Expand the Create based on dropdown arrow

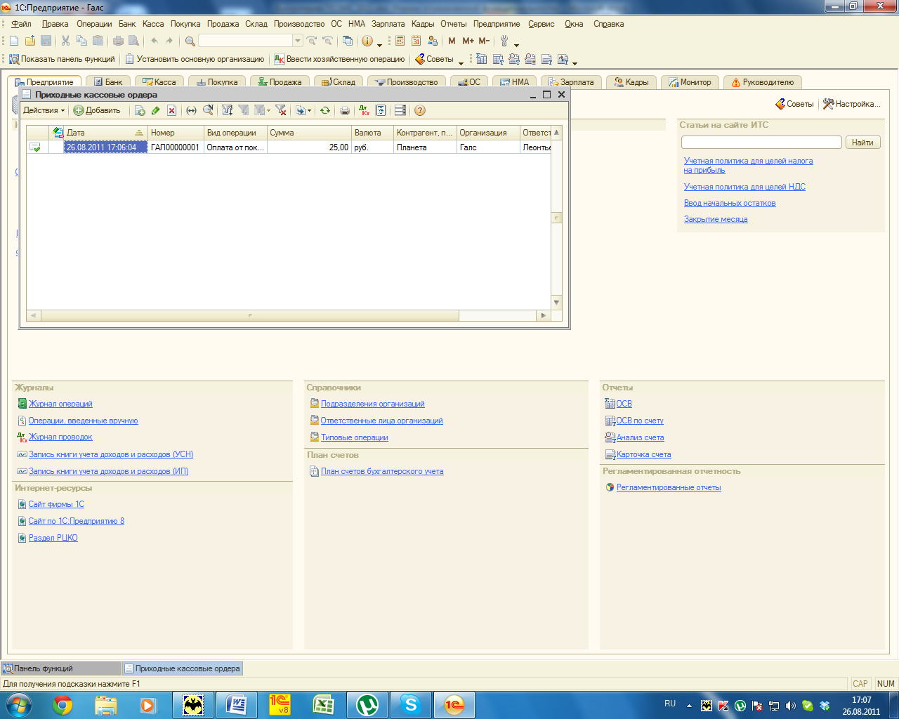click(x=310, y=111)
